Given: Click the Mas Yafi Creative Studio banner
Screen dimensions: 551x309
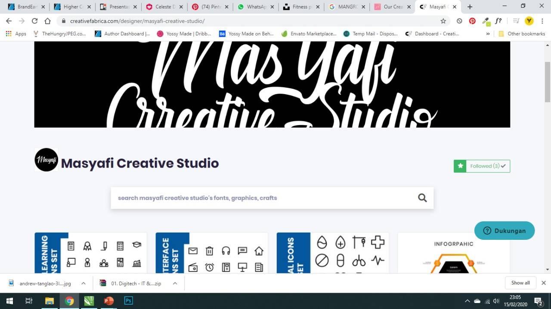Looking at the screenshot, I should pos(272,84).
